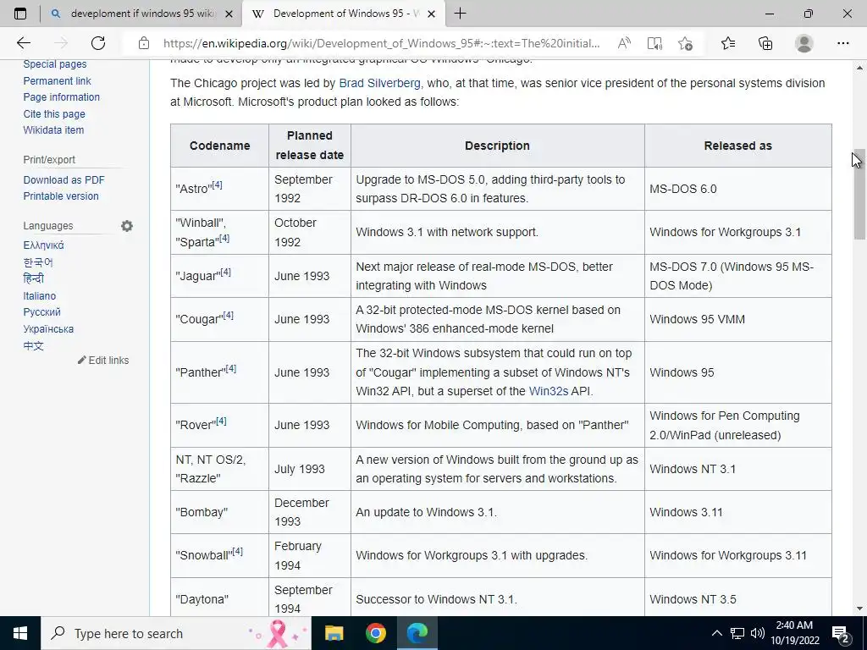Image resolution: width=867 pixels, height=650 pixels.
Task: Open Google Chrome from the taskbar
Action: point(375,633)
